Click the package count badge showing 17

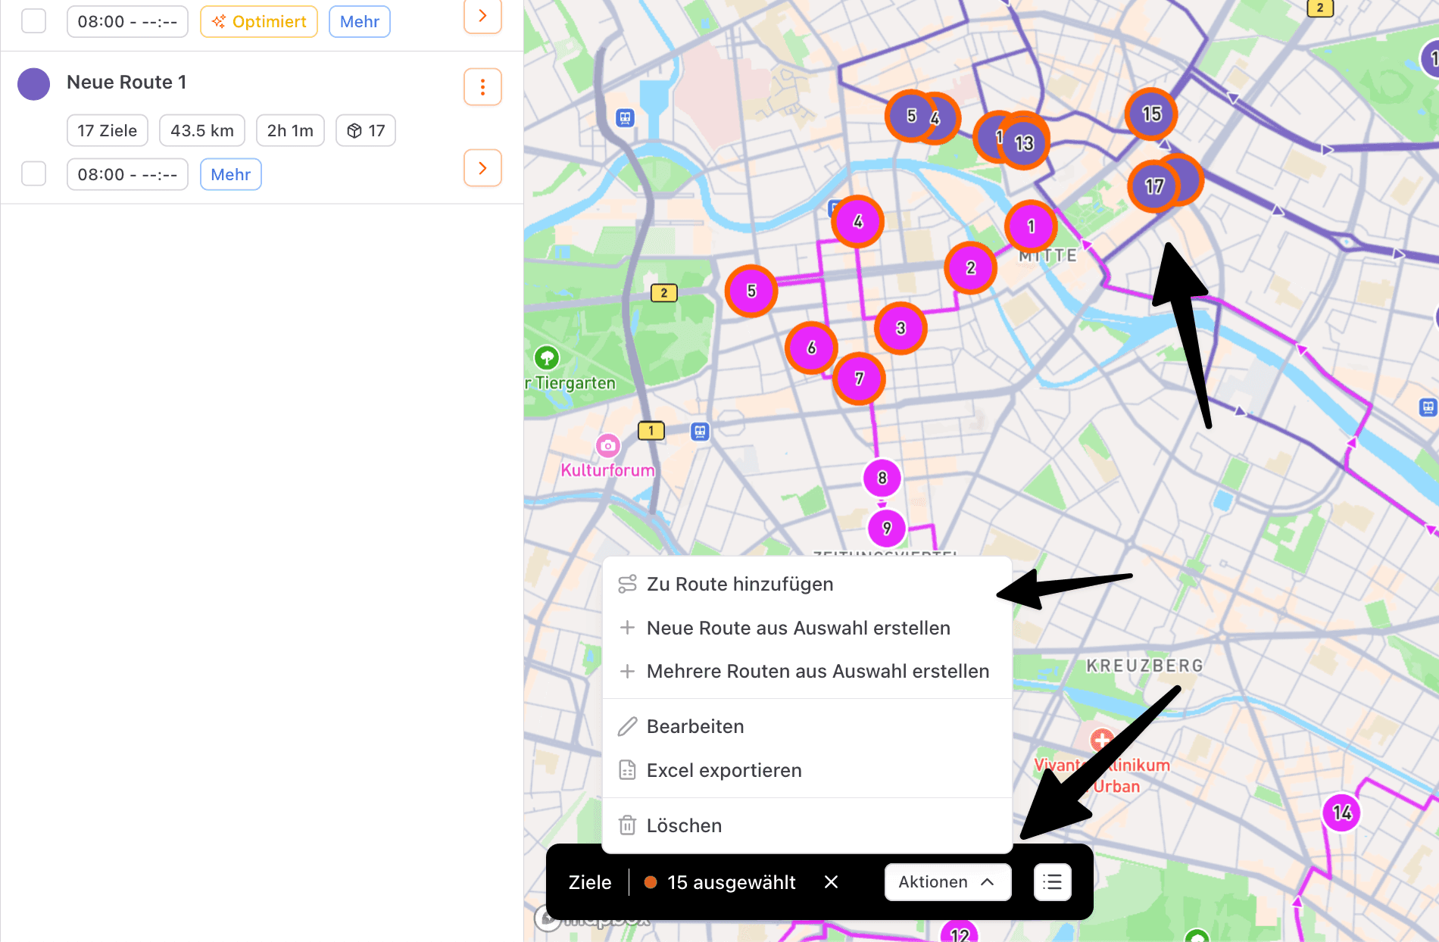pyautogui.click(x=366, y=131)
